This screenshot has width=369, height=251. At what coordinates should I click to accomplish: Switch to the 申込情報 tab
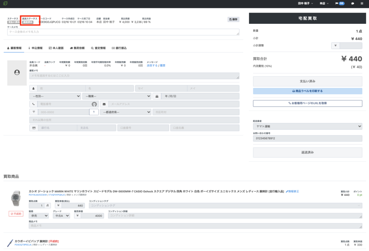coord(35,48)
